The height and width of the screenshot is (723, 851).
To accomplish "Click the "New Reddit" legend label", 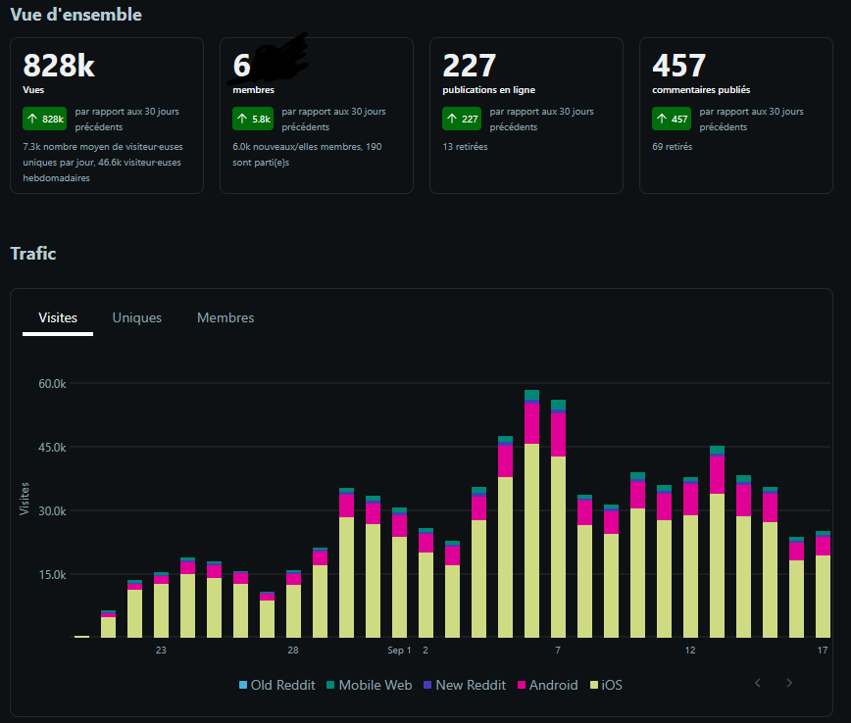I will pos(471,685).
